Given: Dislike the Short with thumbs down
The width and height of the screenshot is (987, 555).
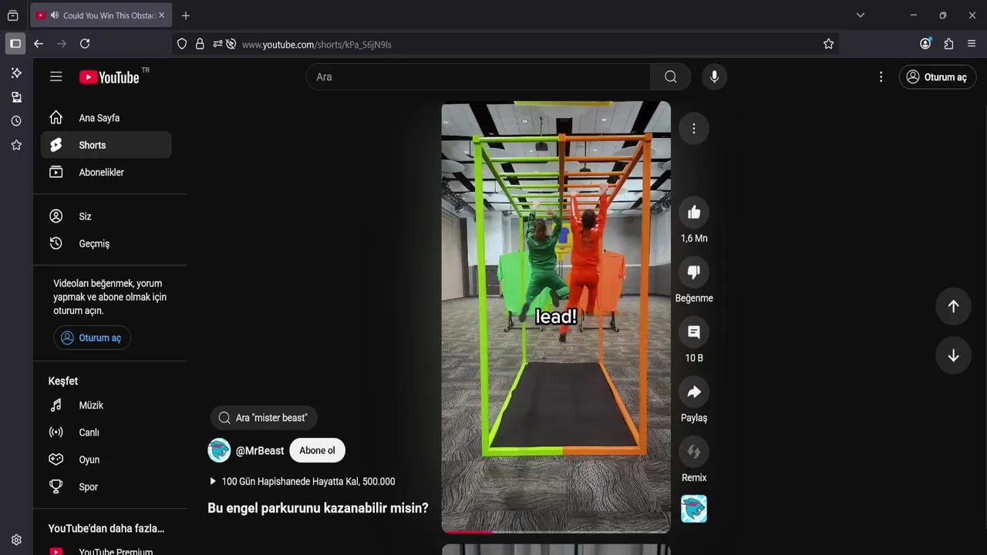Looking at the screenshot, I should tap(694, 272).
